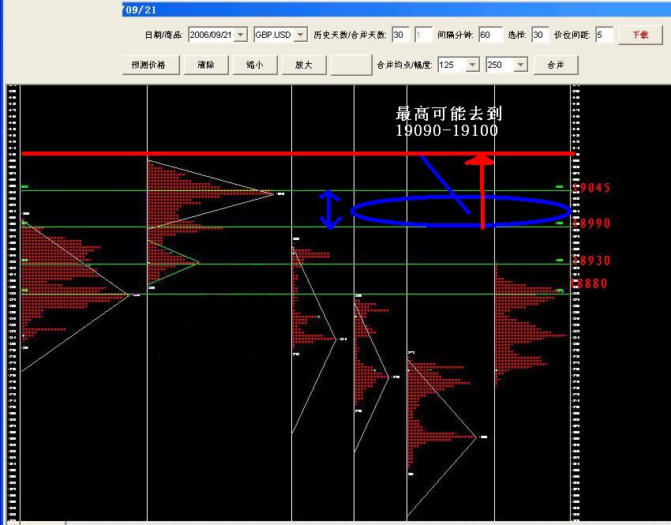Click the 选样 sample field showing 30
The height and width of the screenshot is (525, 671).
(540, 35)
